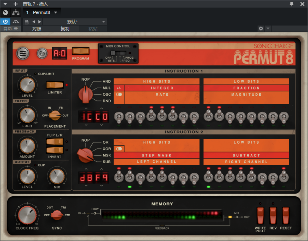The height and width of the screenshot is (241, 308).
Task: Click the input LEVEL knob
Action: (27, 85)
